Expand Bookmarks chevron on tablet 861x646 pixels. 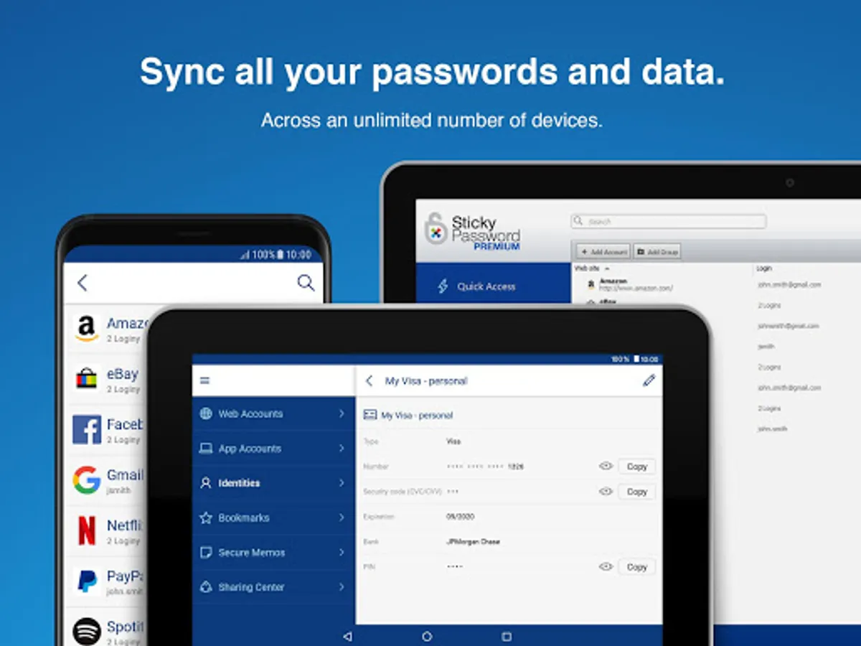point(342,518)
